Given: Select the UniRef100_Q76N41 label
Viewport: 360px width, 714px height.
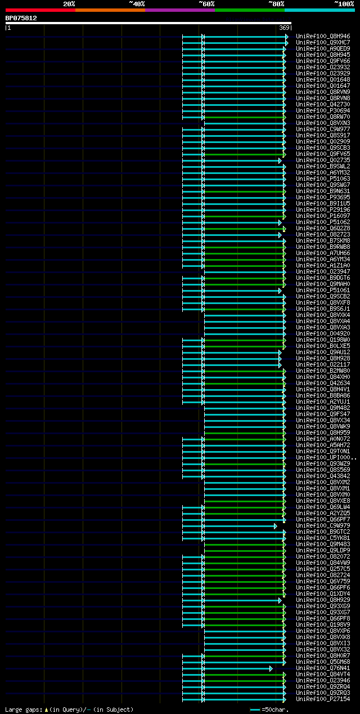Looking at the screenshot, I should tap(323, 668).
